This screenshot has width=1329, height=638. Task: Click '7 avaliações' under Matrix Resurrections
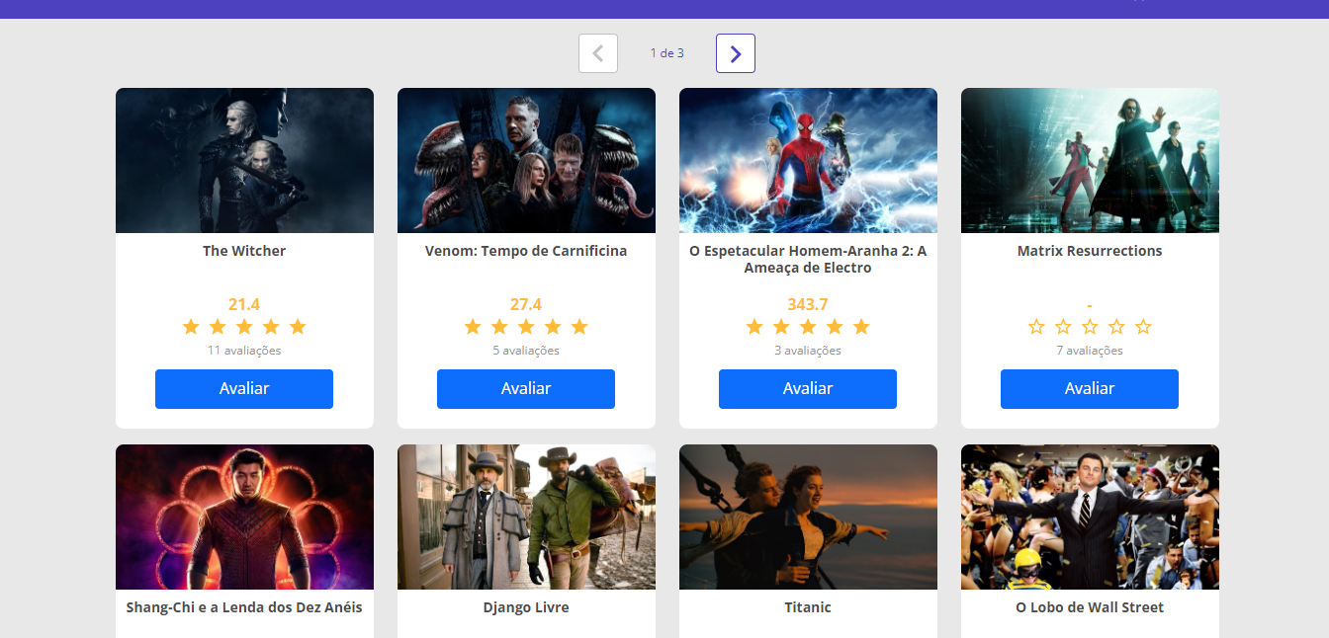pyautogui.click(x=1090, y=351)
